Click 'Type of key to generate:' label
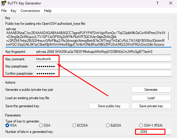The height and width of the screenshot is (138, 177). coord(23,121)
